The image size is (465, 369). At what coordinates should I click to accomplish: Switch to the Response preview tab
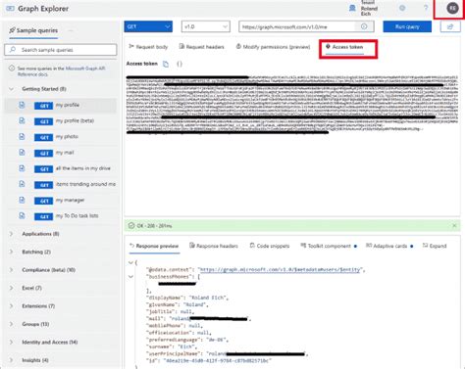[x=154, y=246]
